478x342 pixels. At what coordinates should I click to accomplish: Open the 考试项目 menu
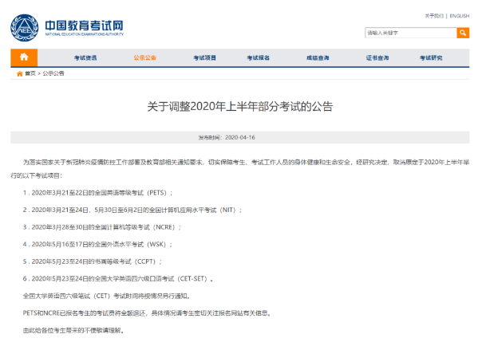(x=204, y=58)
